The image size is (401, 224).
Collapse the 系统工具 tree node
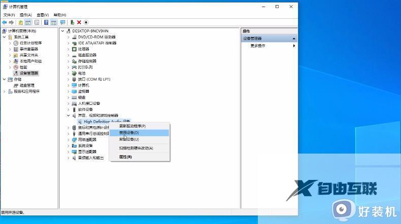click(x=5, y=37)
